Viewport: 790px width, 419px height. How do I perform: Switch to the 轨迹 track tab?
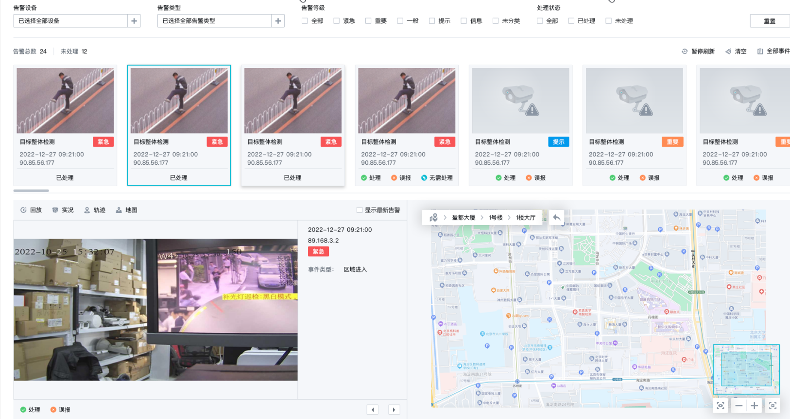click(x=95, y=210)
